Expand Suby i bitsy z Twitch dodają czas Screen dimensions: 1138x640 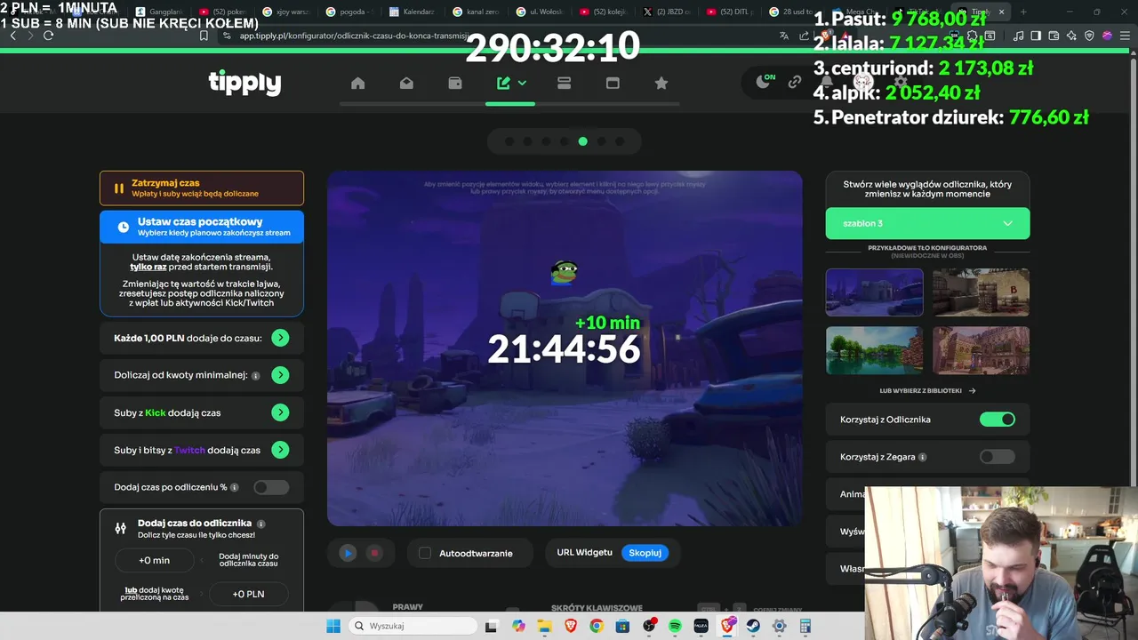tap(280, 450)
